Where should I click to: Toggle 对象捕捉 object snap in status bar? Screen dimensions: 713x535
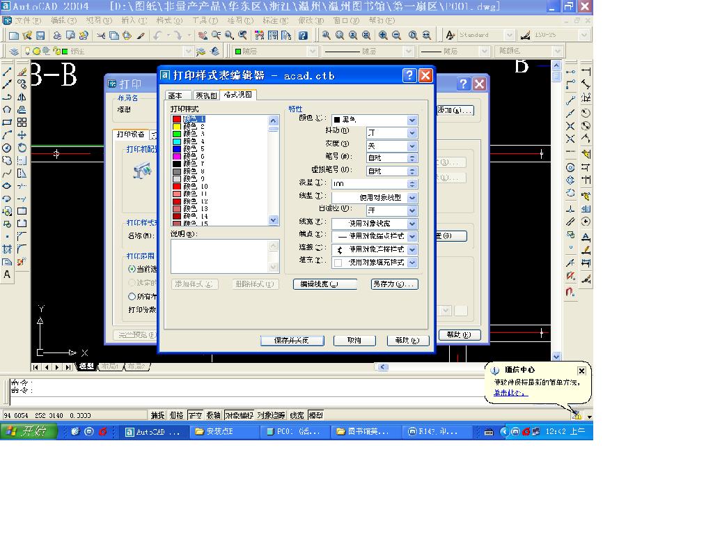coord(240,415)
